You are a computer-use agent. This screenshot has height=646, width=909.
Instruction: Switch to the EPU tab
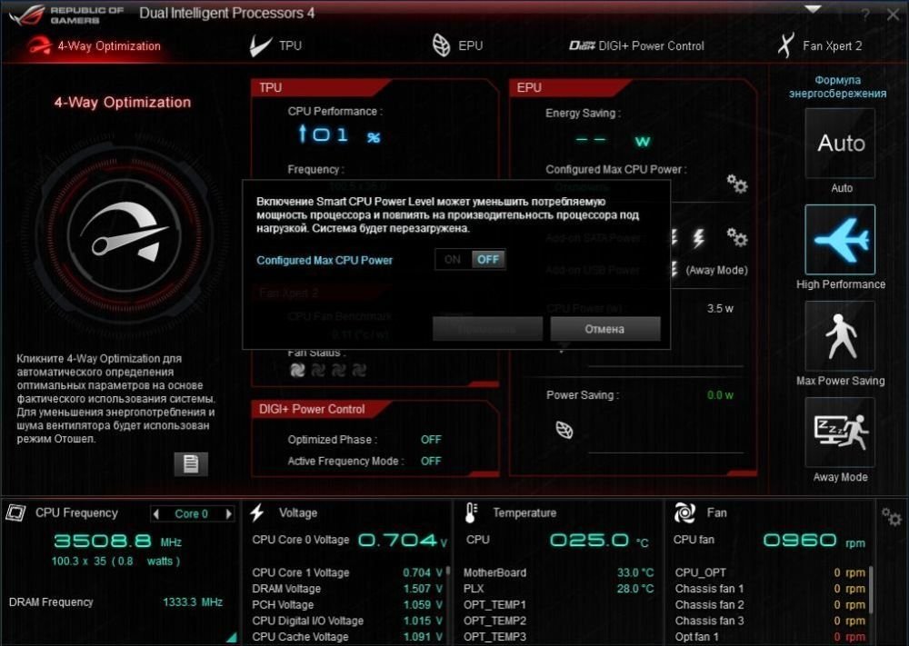(x=457, y=45)
